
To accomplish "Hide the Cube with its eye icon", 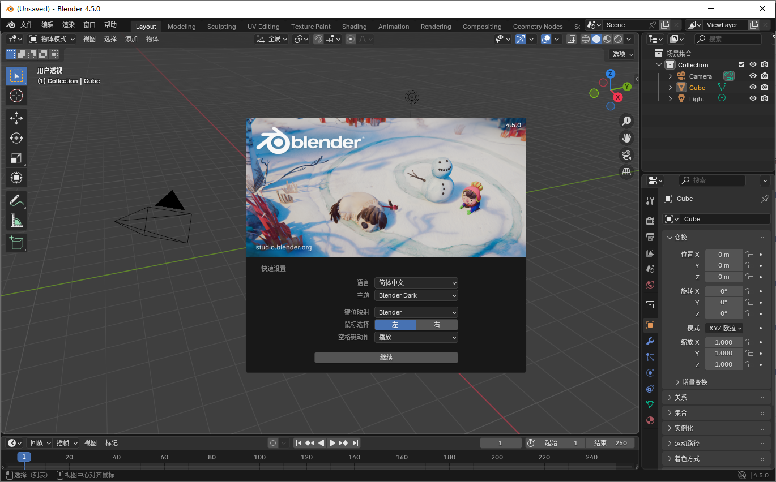I will (753, 88).
